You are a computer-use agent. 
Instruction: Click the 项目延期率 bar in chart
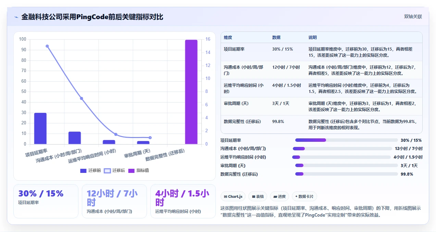click(x=40, y=128)
